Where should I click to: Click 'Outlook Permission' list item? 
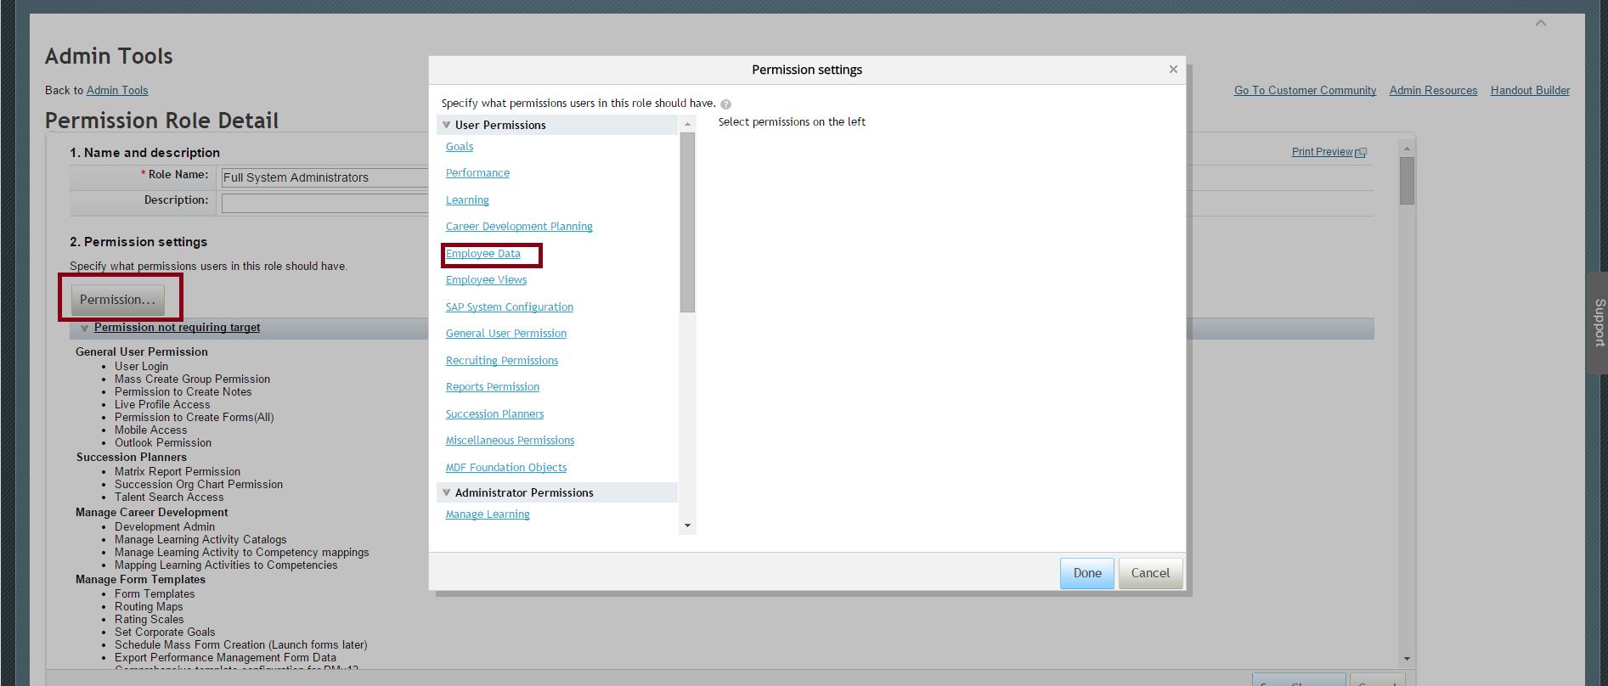pyautogui.click(x=163, y=443)
